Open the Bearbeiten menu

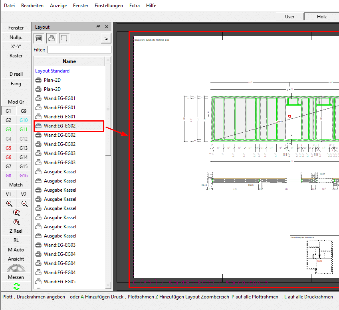[32, 6]
